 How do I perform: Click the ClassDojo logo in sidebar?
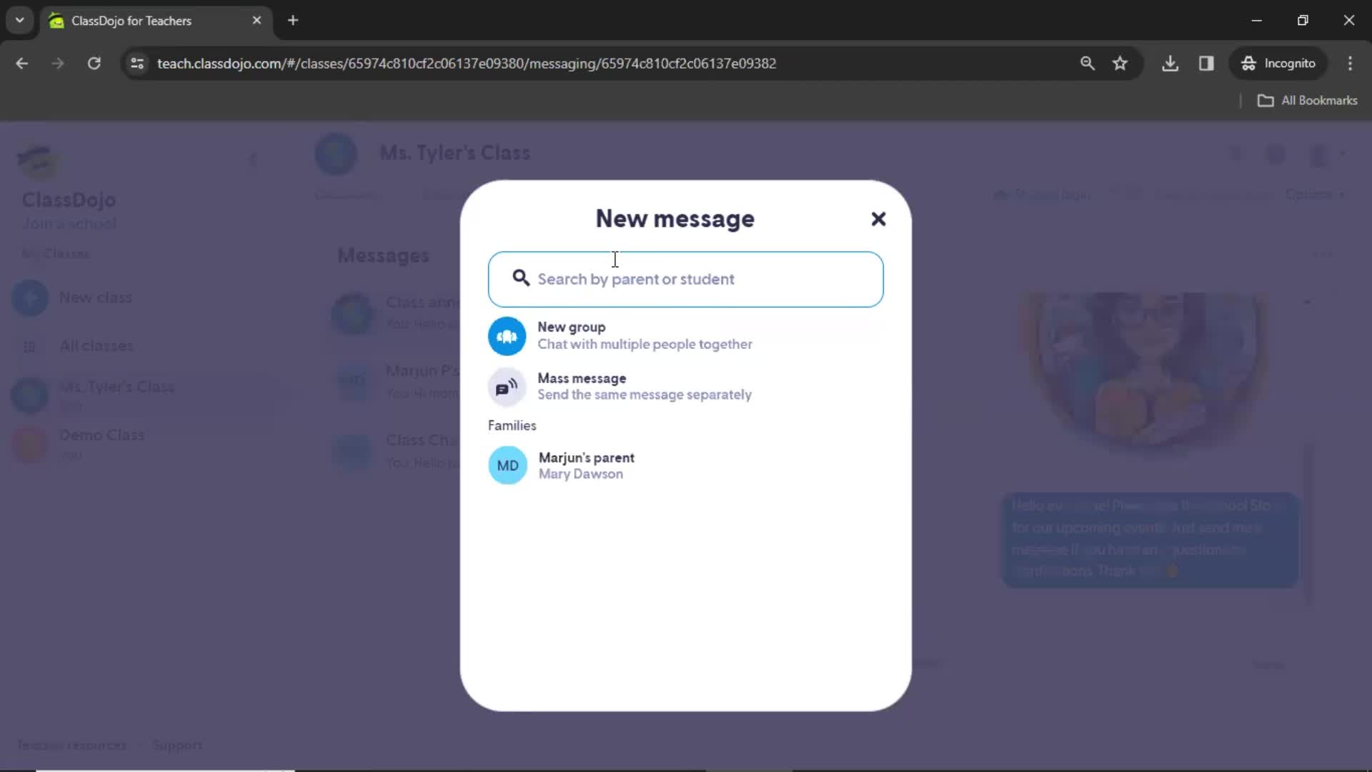[x=39, y=161]
